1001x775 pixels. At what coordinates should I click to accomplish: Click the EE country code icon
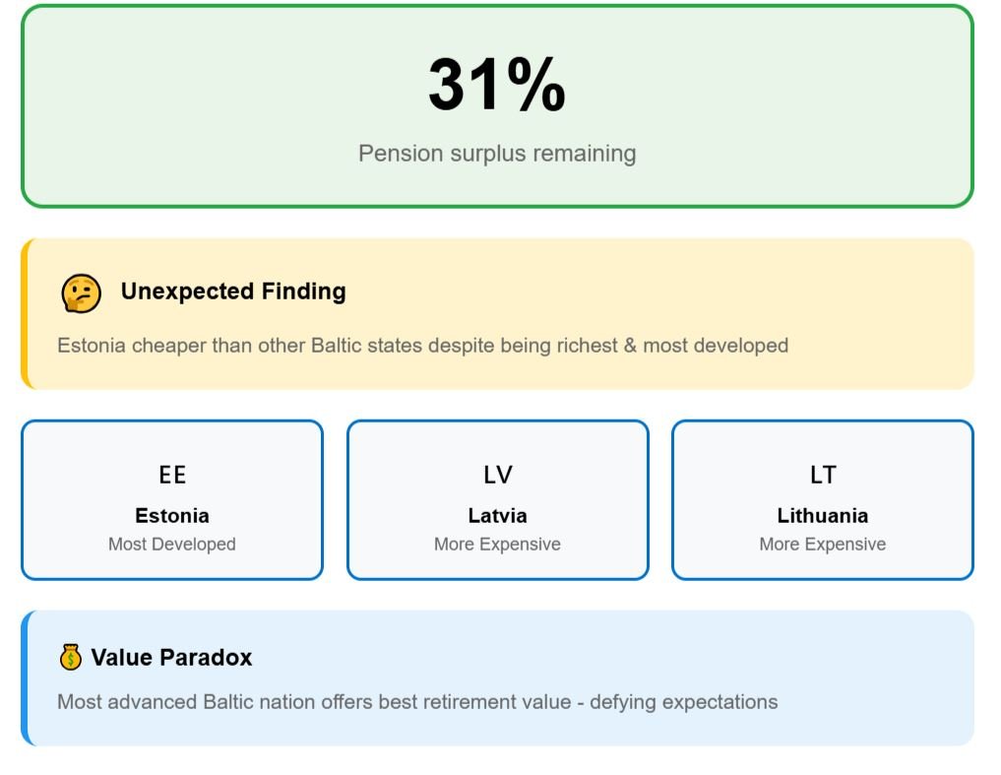click(172, 475)
